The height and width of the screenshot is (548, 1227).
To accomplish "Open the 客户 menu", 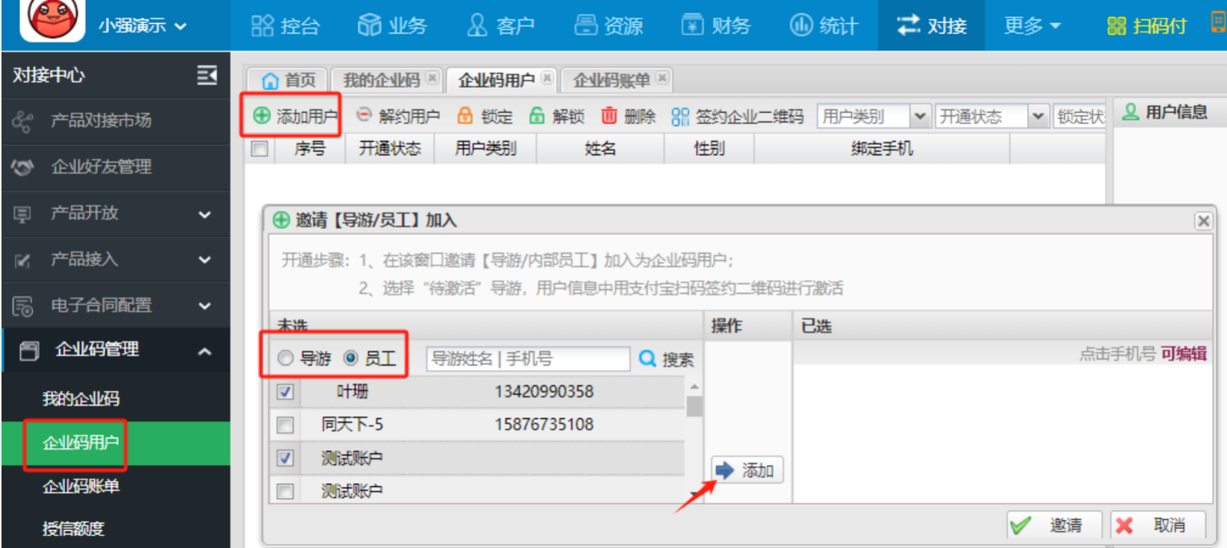I will [x=500, y=26].
